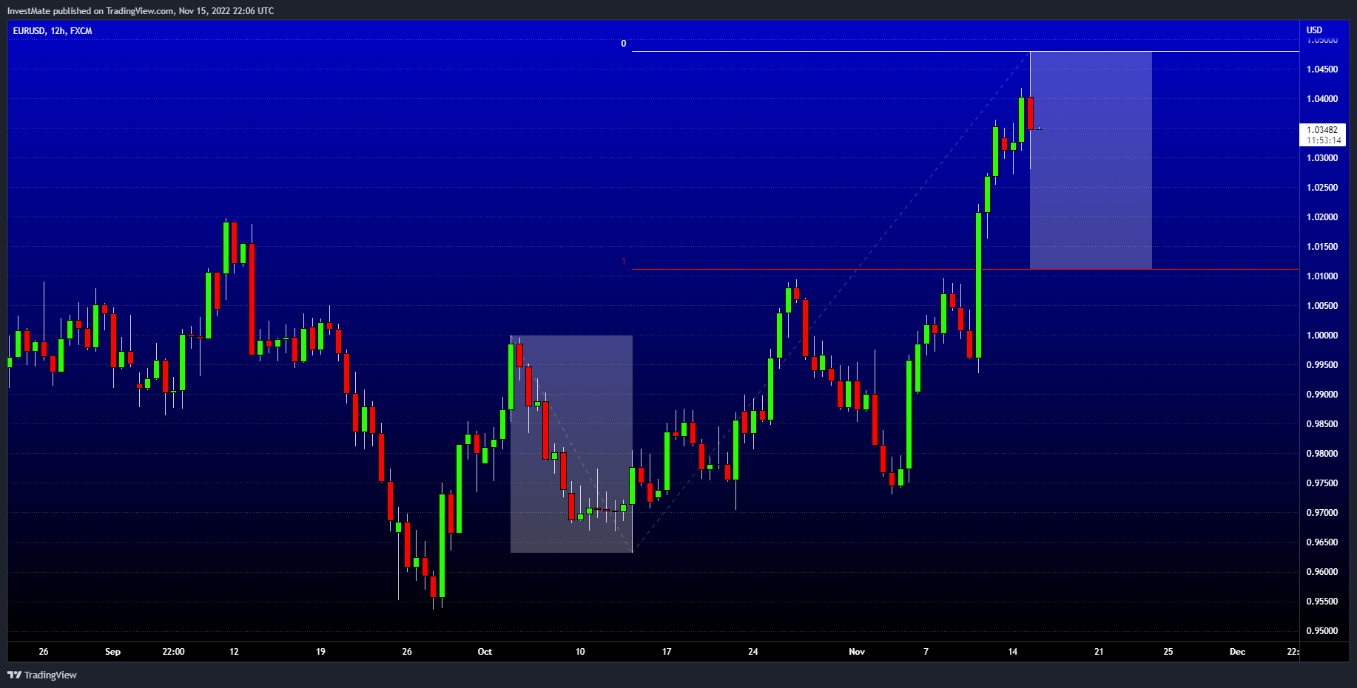The height and width of the screenshot is (688, 1357).
Task: Click the 0.97500 price axis label
Action: tap(1322, 483)
